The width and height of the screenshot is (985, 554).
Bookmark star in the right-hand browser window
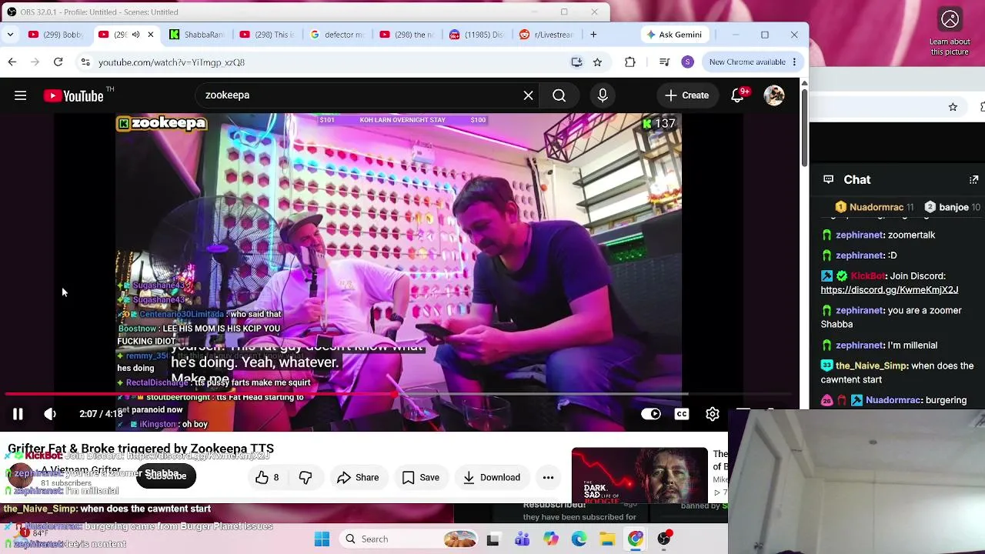(953, 108)
